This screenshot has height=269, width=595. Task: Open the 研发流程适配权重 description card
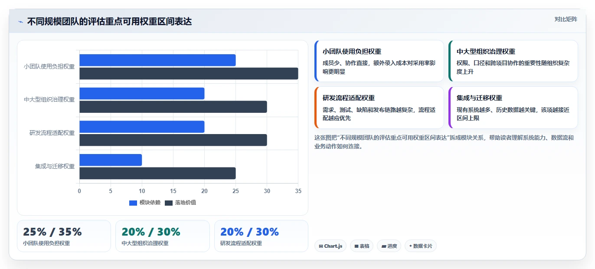point(379,108)
